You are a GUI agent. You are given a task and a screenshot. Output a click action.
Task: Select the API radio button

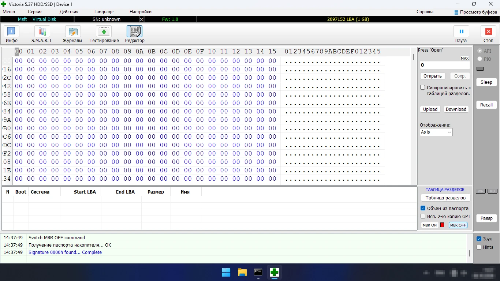pyautogui.click(x=480, y=51)
